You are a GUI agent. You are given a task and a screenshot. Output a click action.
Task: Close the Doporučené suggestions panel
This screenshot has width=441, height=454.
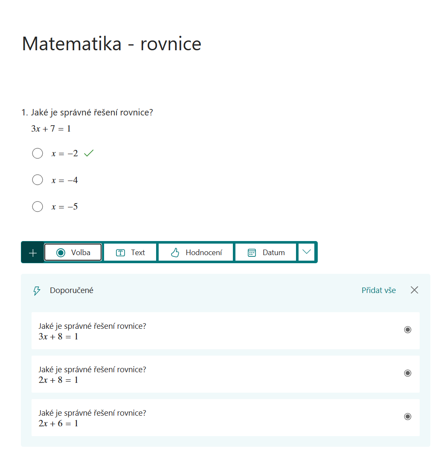414,290
